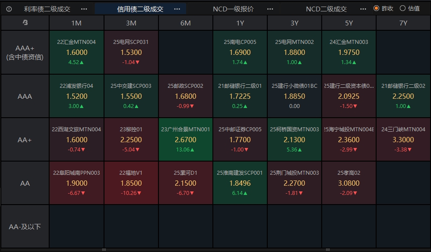Open the 21邮储银行二级01 cell
The height and width of the screenshot is (252, 431).
(240, 96)
